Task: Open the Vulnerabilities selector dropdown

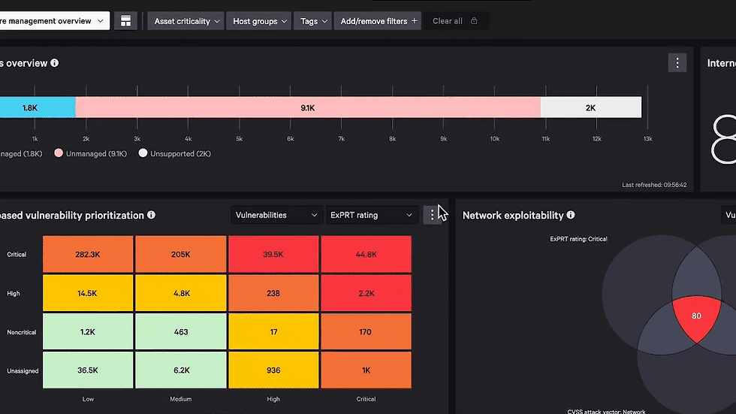Action: (x=276, y=215)
